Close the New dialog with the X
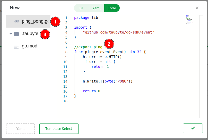This screenshot has height=140, width=208. [x=197, y=8]
